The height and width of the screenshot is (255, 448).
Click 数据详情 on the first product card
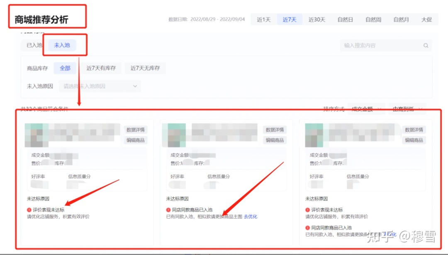[x=135, y=130]
